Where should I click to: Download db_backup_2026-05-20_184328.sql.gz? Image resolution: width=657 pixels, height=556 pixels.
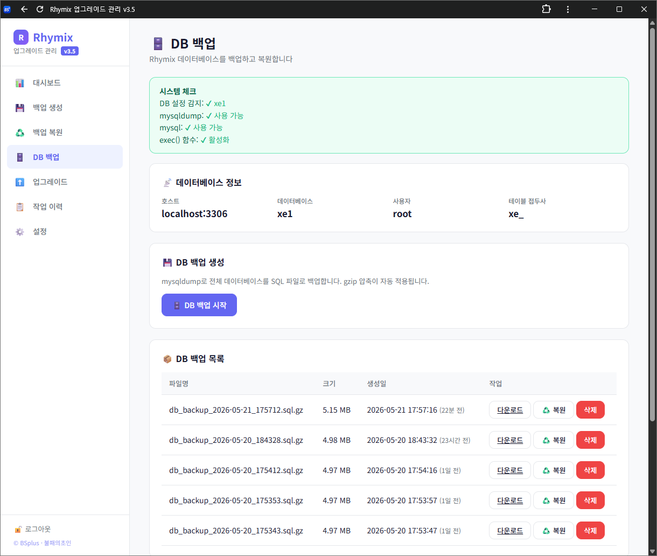(x=510, y=440)
